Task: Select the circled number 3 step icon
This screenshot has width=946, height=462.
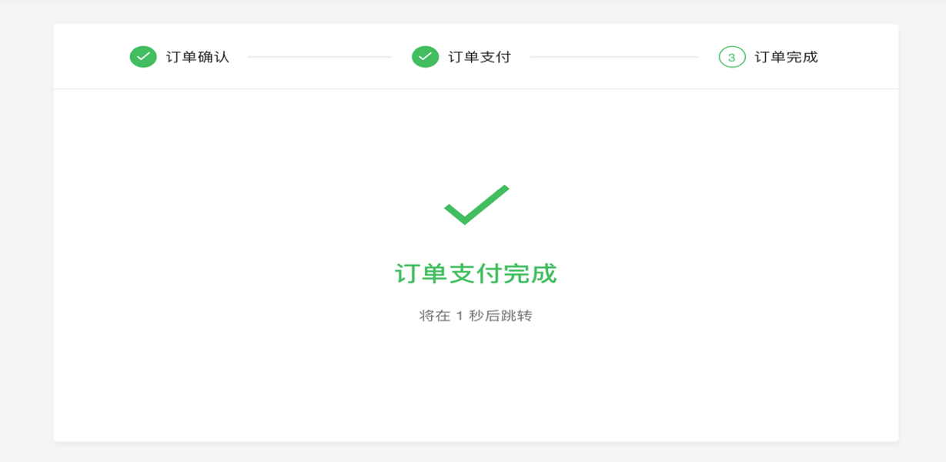Action: [732, 57]
